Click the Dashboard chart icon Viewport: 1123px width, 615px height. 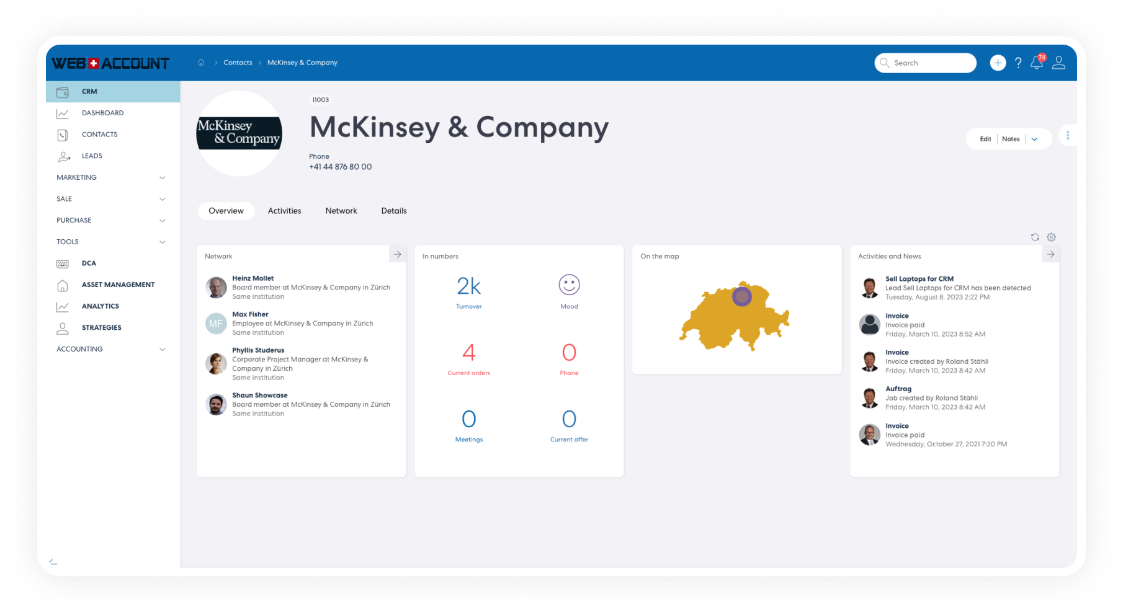tap(63, 113)
